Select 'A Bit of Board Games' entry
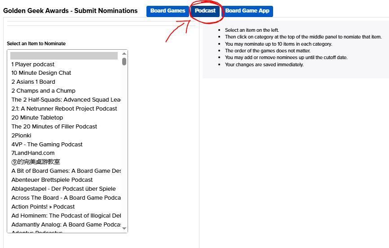Screen dimensions: 389x248 tap(66, 171)
